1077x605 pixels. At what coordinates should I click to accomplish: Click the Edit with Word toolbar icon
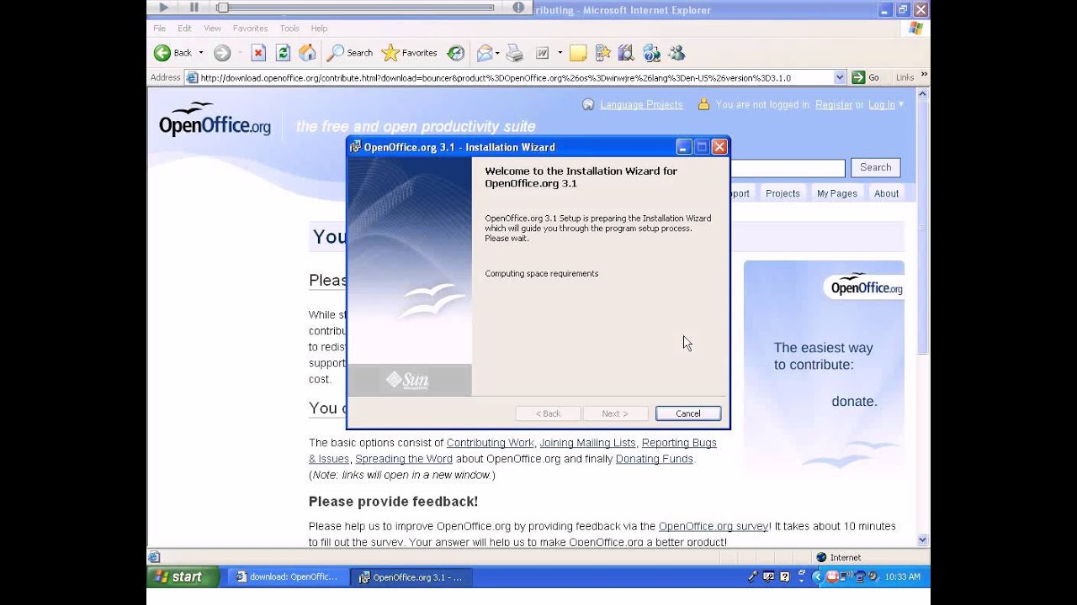pos(543,53)
